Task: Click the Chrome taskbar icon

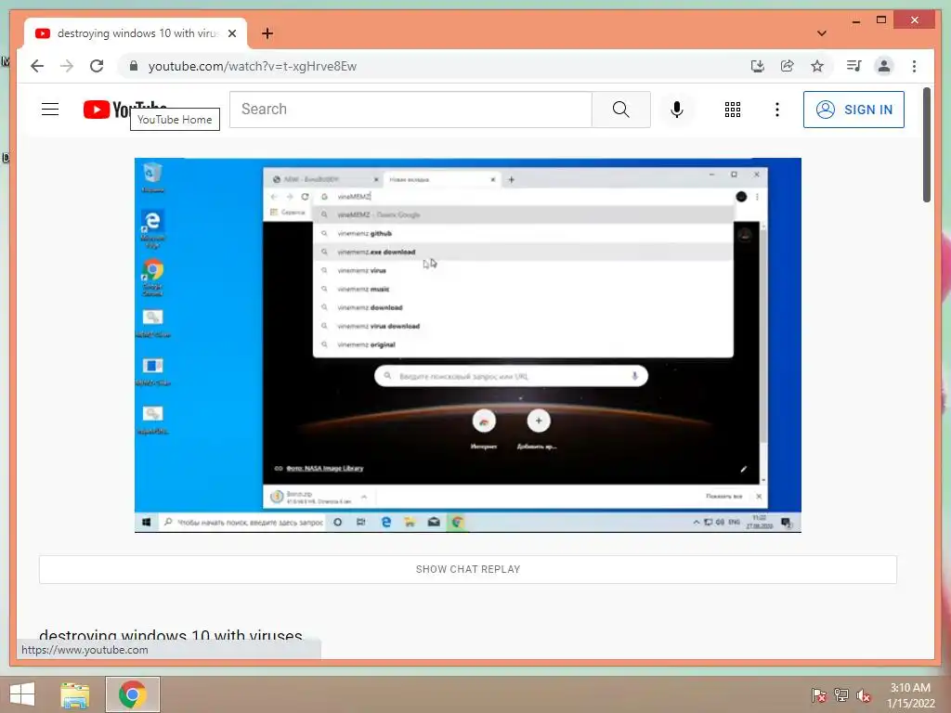Action: click(x=132, y=694)
